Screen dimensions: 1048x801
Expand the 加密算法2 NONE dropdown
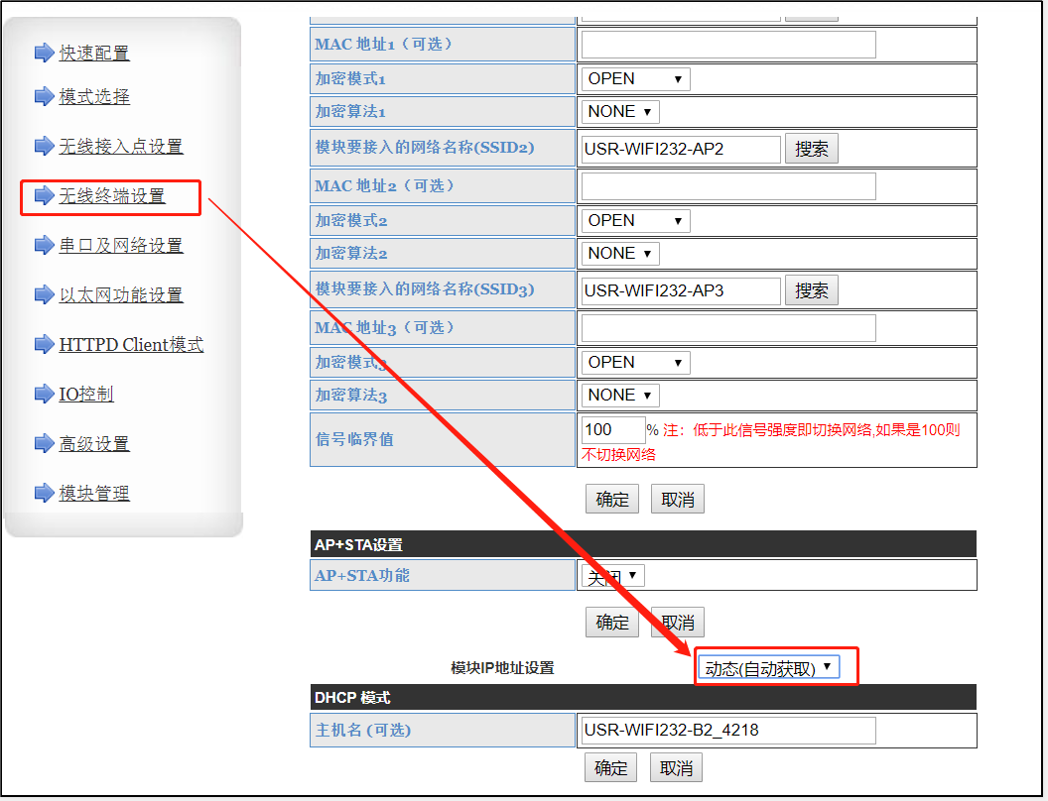tap(620, 254)
